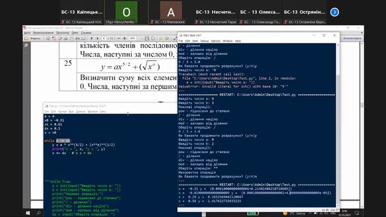386x217 pixels.
Task: Open the zoom level dropdown arrow in Adobe Reader
Action: point(139,39)
